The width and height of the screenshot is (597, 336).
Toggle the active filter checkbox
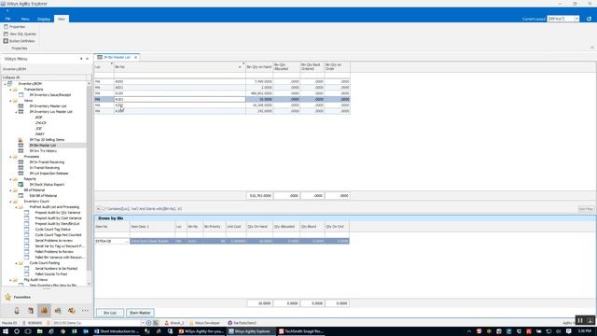click(x=104, y=209)
